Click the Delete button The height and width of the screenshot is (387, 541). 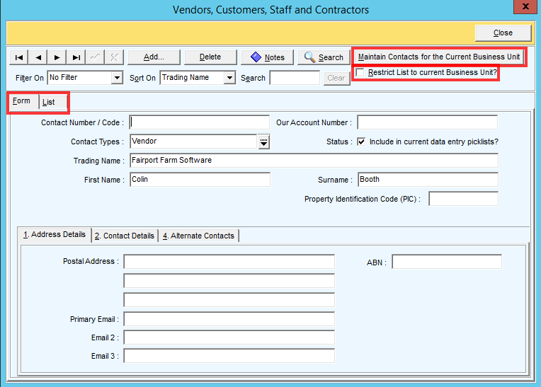210,57
